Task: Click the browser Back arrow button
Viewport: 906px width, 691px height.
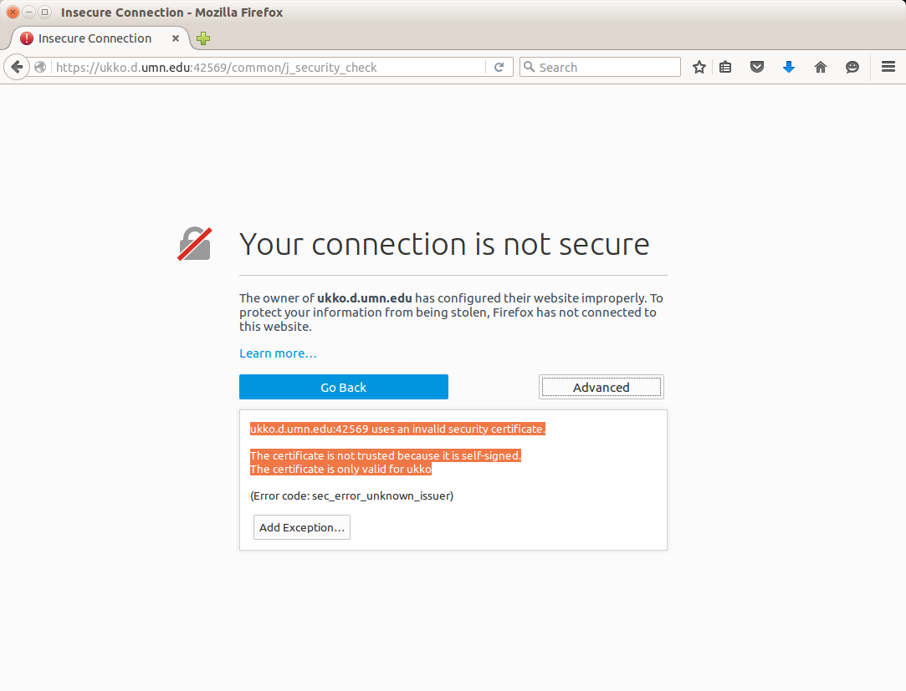Action: point(17,68)
